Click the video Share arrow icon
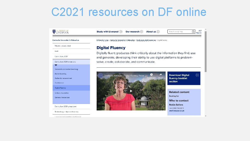This screenshot has width=250, height=141. [161, 74]
